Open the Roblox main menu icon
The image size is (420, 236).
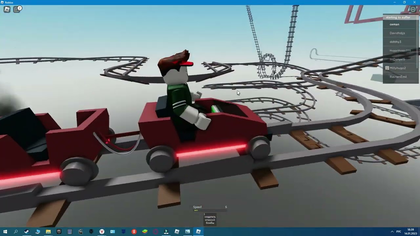click(x=7, y=10)
